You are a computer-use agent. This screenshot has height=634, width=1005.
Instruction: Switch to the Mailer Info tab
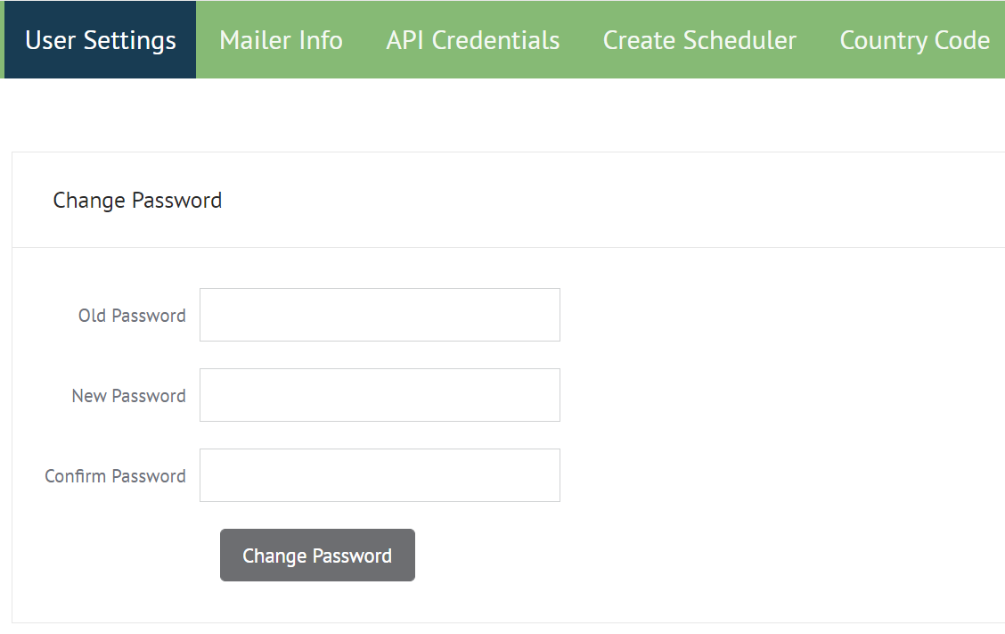pos(281,40)
